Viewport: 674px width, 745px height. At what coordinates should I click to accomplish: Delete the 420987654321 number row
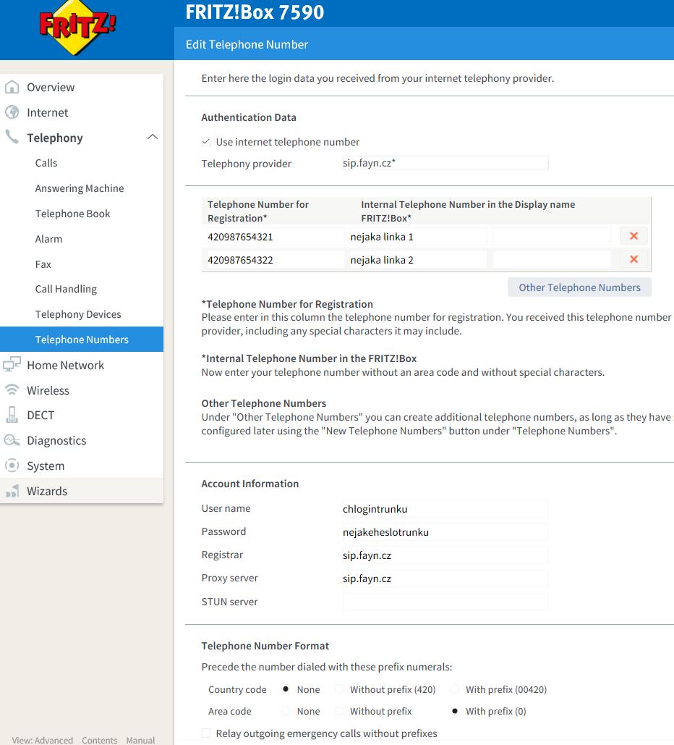tap(634, 236)
